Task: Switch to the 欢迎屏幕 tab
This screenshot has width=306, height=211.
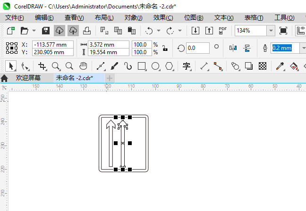Action: point(28,78)
